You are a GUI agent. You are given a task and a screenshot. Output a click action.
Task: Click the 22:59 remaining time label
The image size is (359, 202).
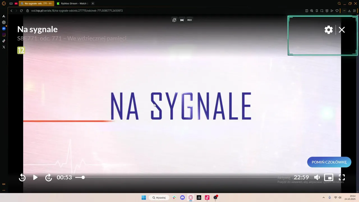(x=301, y=177)
